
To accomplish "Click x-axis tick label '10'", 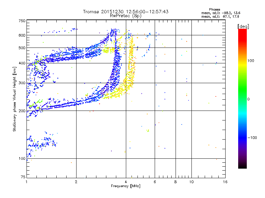I will 191,182.
